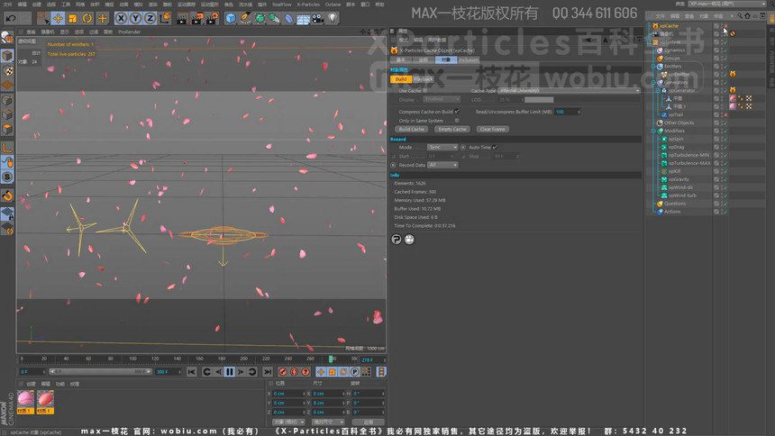
Task: Switch to the Playback sub-tab
Action: point(423,79)
